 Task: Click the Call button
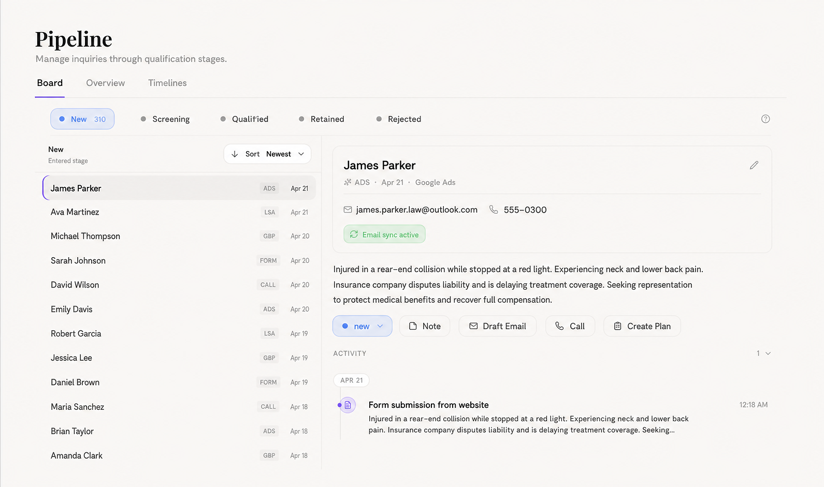(570, 326)
